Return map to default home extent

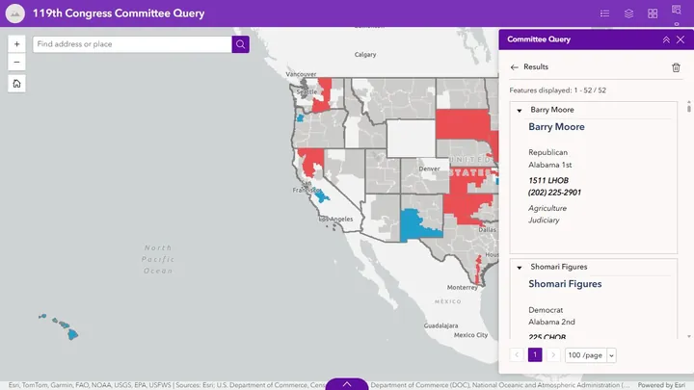coord(16,84)
